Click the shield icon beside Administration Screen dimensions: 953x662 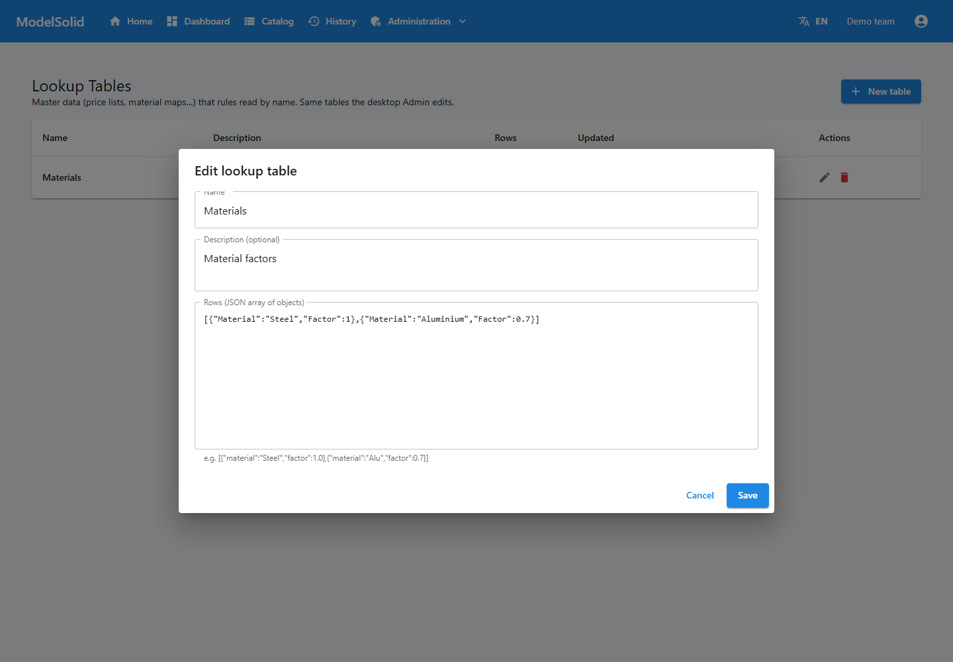pyautogui.click(x=376, y=21)
